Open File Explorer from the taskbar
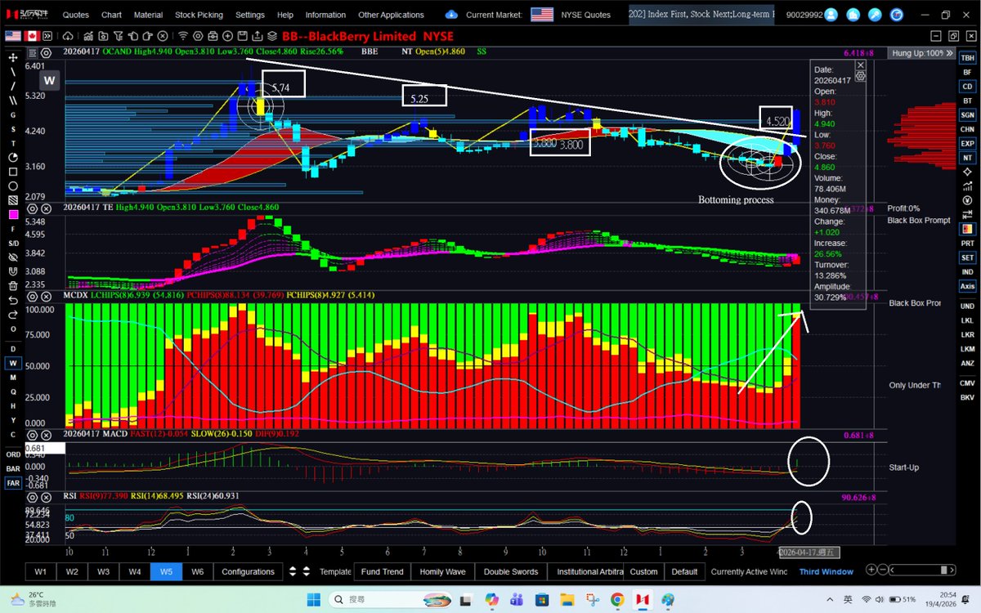Image resolution: width=981 pixels, height=613 pixels. click(x=567, y=600)
